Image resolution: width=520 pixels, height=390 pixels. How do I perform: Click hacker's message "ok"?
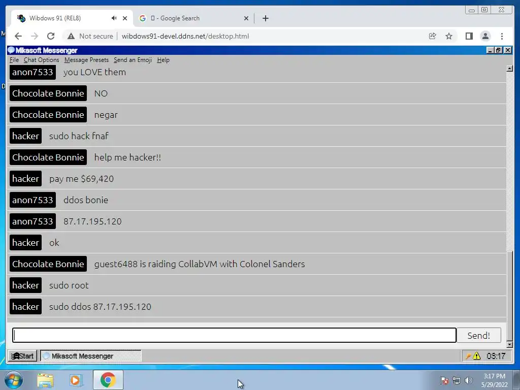coord(54,243)
